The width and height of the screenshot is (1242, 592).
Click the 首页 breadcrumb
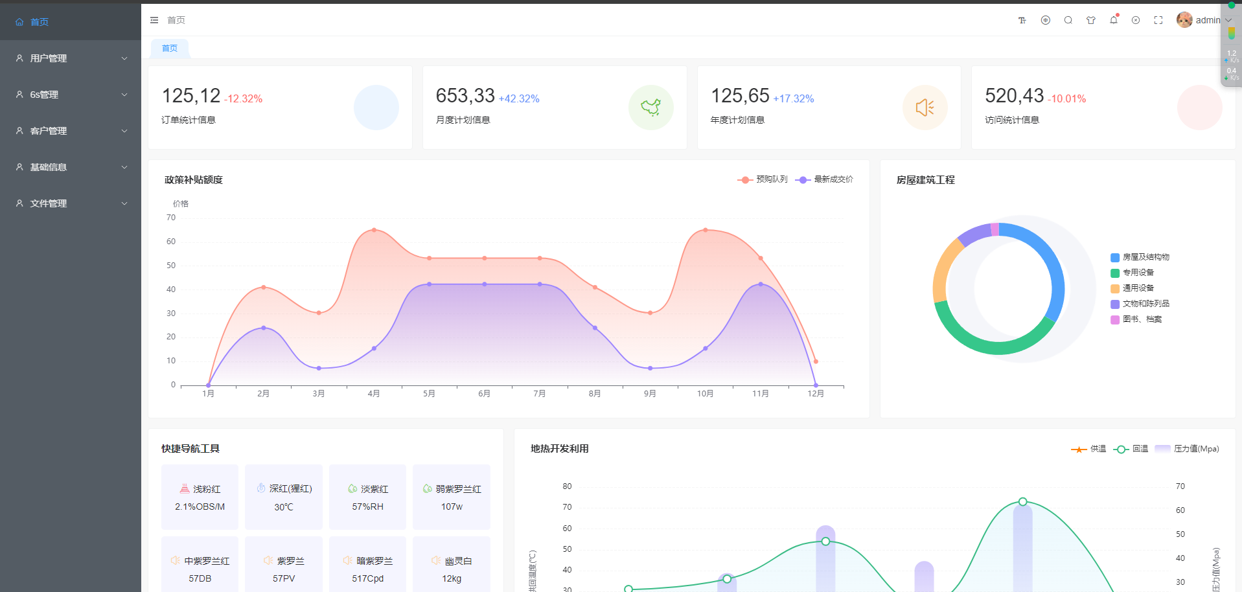[176, 20]
